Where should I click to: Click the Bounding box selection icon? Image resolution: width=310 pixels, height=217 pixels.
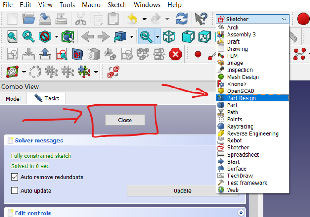click(x=68, y=36)
